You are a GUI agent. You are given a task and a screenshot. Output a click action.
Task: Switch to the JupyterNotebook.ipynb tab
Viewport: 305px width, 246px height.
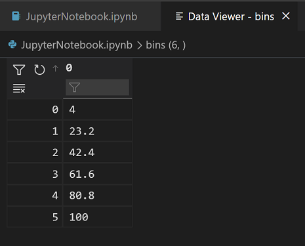[x=81, y=16]
